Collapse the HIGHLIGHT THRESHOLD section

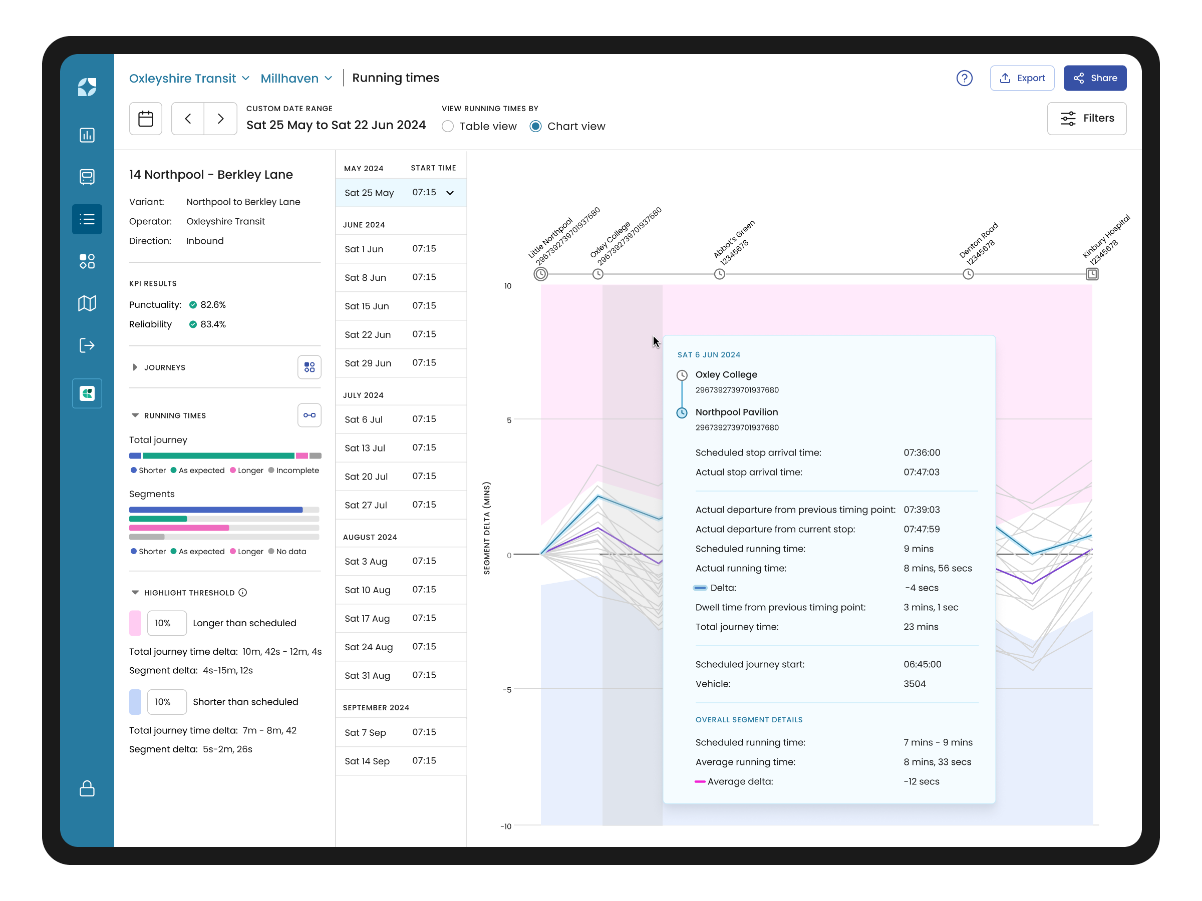tap(135, 592)
